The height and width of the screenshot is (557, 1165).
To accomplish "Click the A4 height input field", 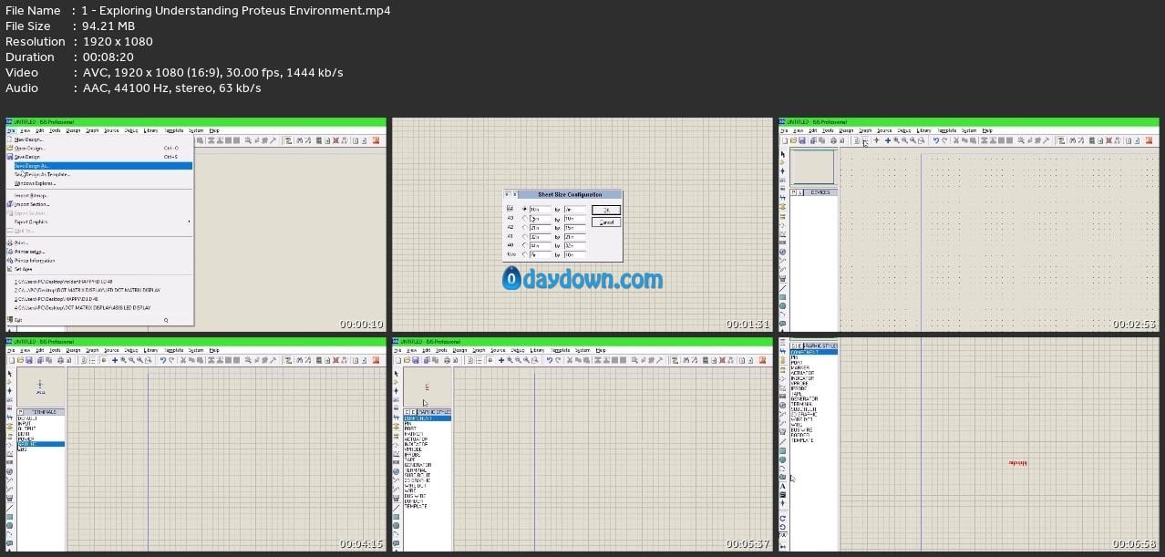I will 574,209.
